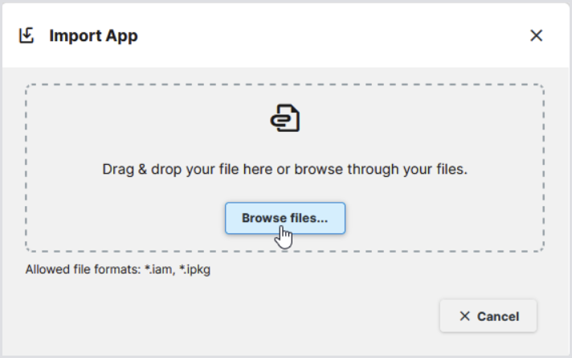
Task: Select the Import App title text
Action: [93, 35]
